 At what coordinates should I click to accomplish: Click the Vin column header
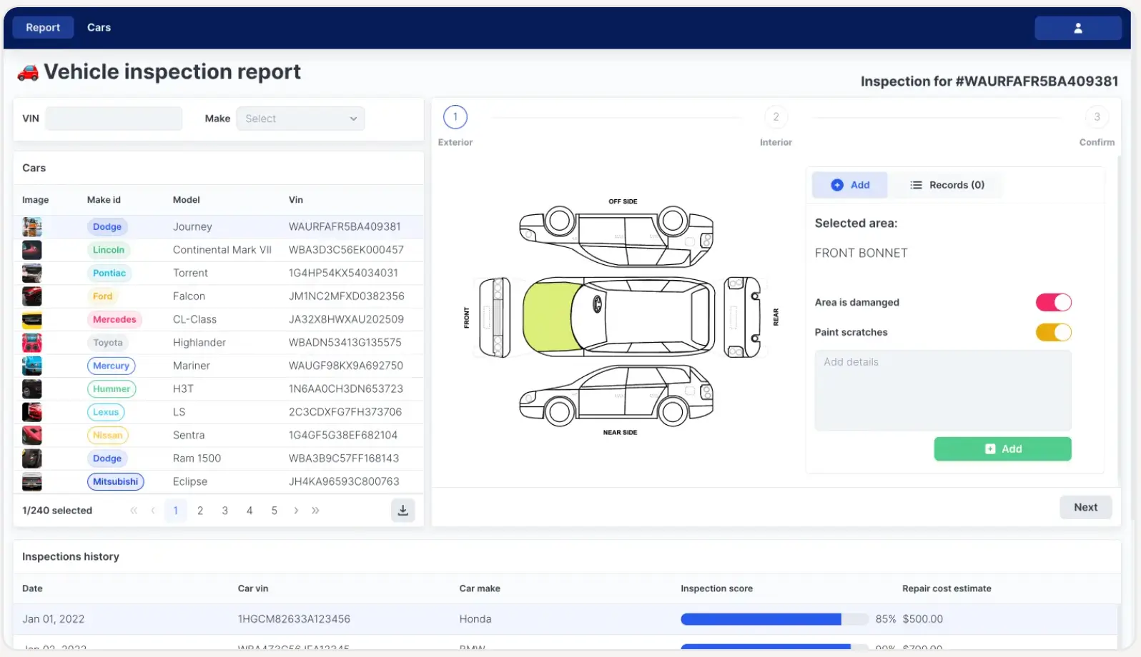point(296,200)
